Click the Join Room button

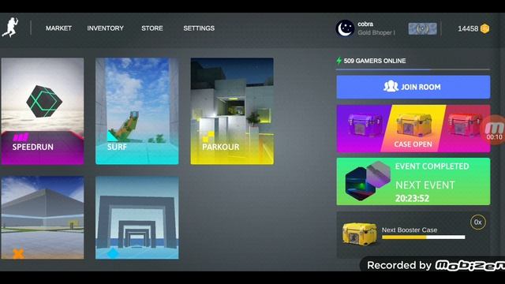click(413, 87)
